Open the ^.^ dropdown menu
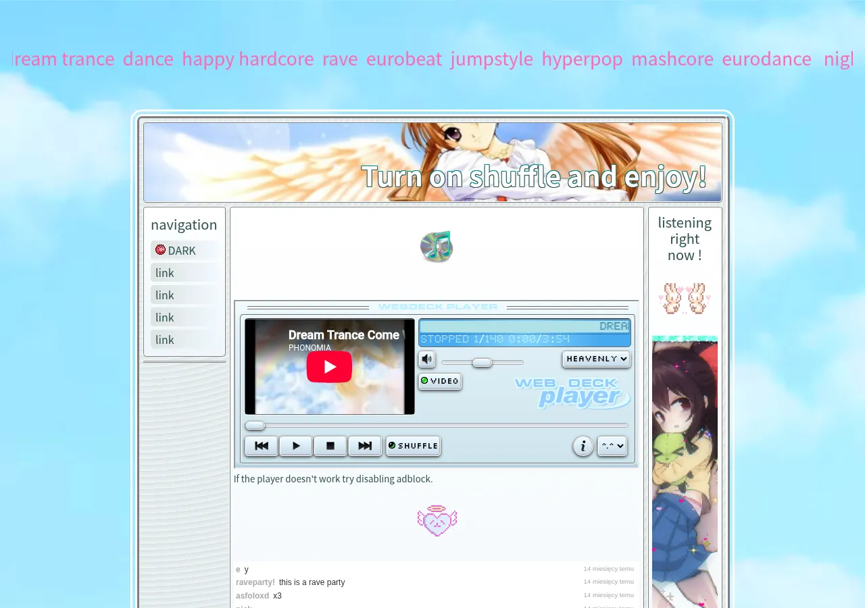The height and width of the screenshot is (608, 865). point(612,446)
